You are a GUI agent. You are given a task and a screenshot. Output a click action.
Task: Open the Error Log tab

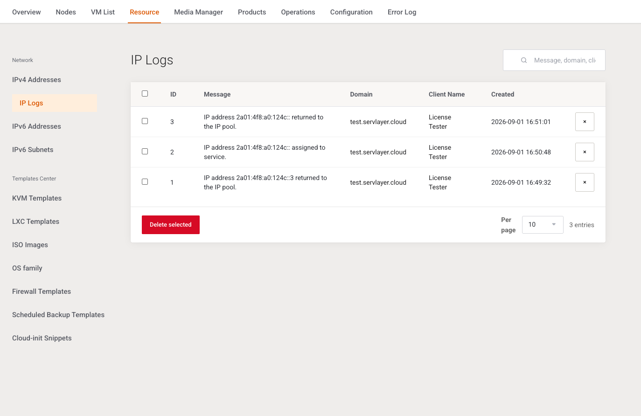pos(402,12)
